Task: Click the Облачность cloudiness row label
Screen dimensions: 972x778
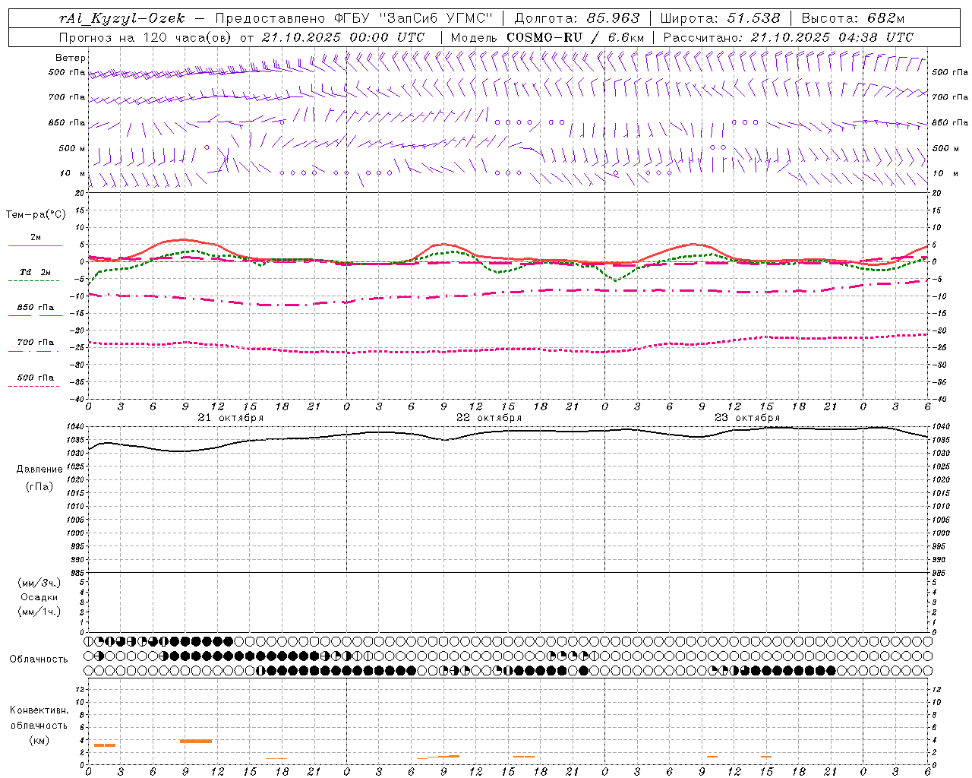Action: (39, 659)
